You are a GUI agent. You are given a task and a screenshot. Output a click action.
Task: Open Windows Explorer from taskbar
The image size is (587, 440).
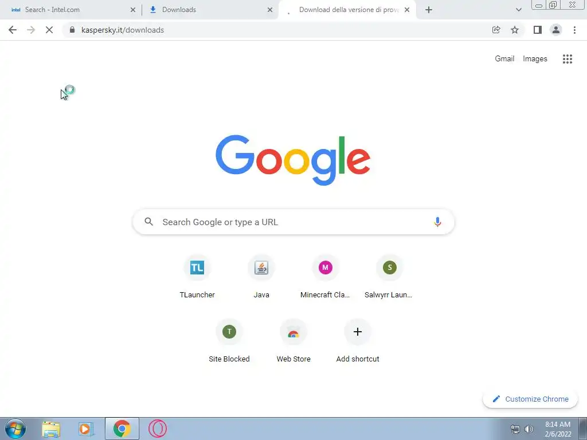pyautogui.click(x=51, y=429)
